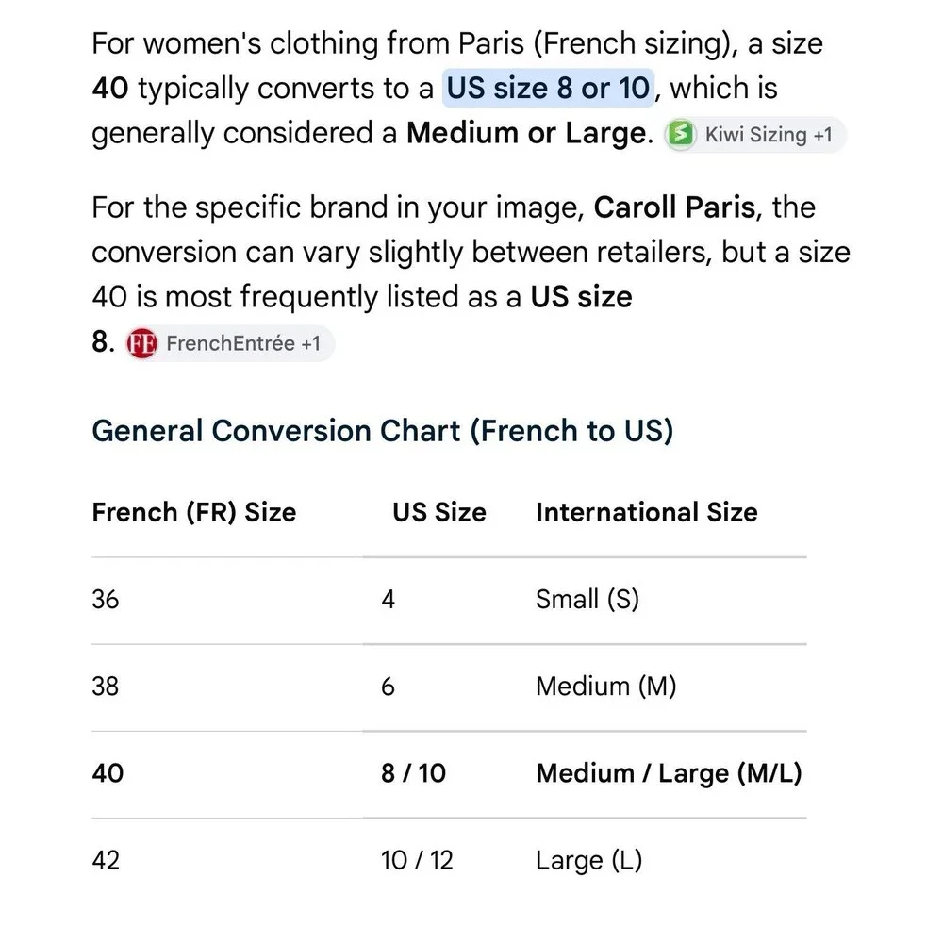Click the bold 'Caroll Paris' brand text
943x943 pixels.
pyautogui.click(x=674, y=207)
